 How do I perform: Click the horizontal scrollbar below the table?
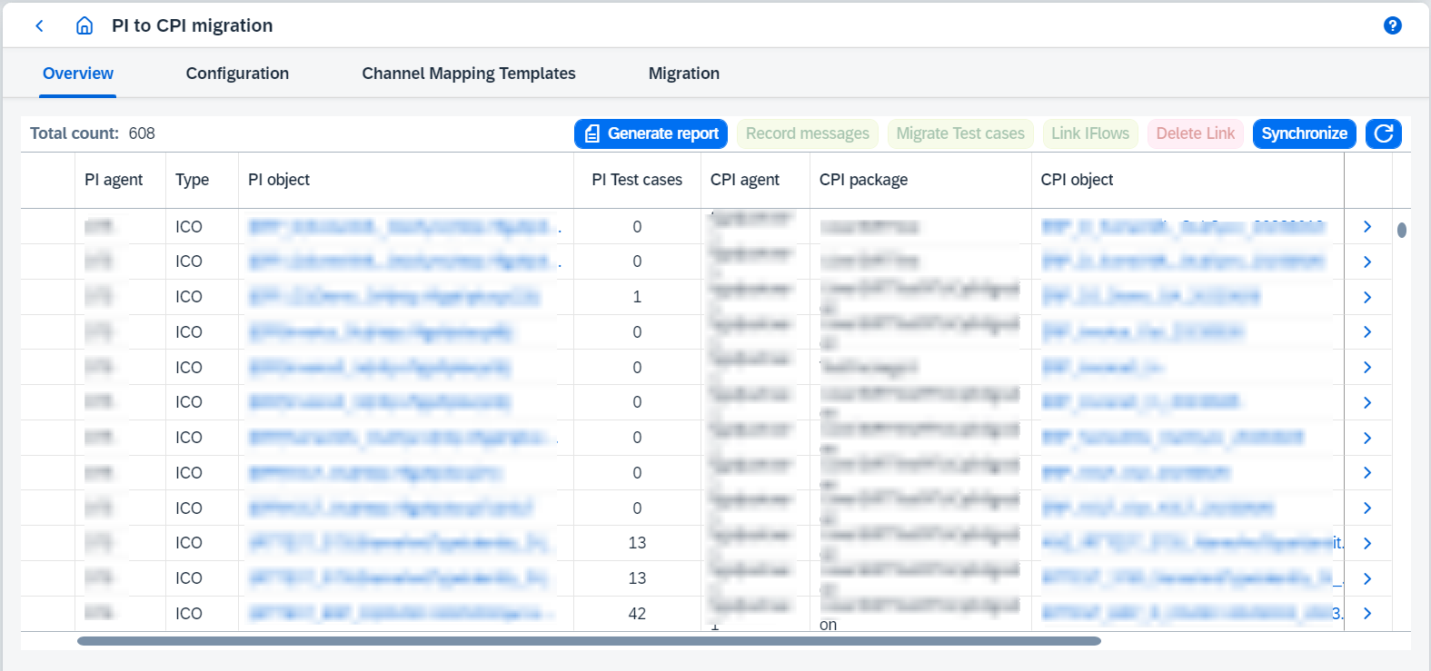pyautogui.click(x=589, y=641)
